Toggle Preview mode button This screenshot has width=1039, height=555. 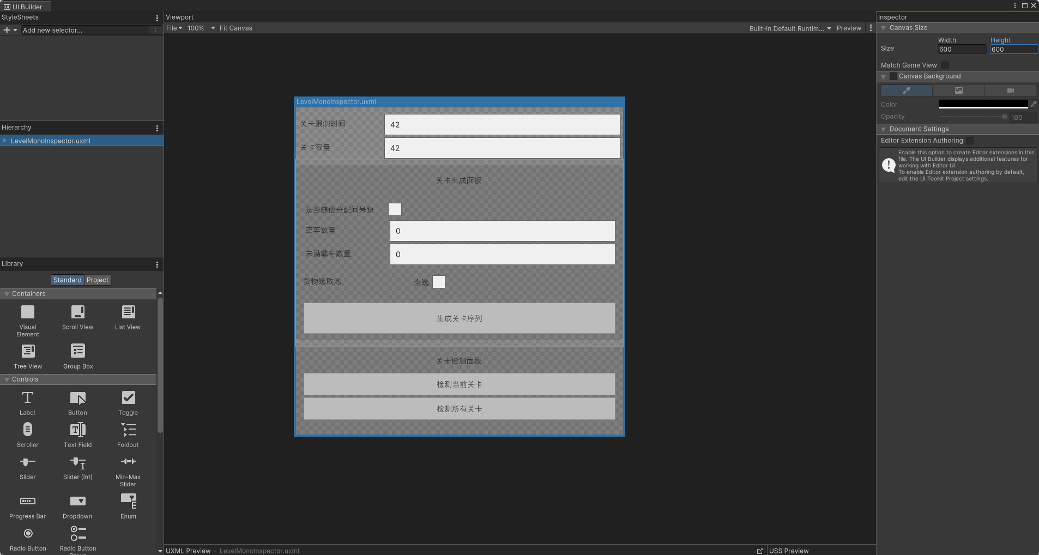(x=849, y=28)
